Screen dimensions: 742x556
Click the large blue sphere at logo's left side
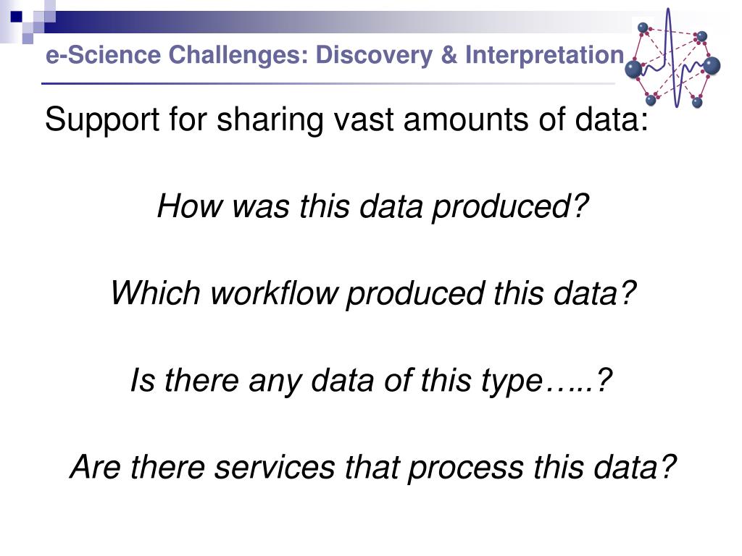(x=633, y=69)
